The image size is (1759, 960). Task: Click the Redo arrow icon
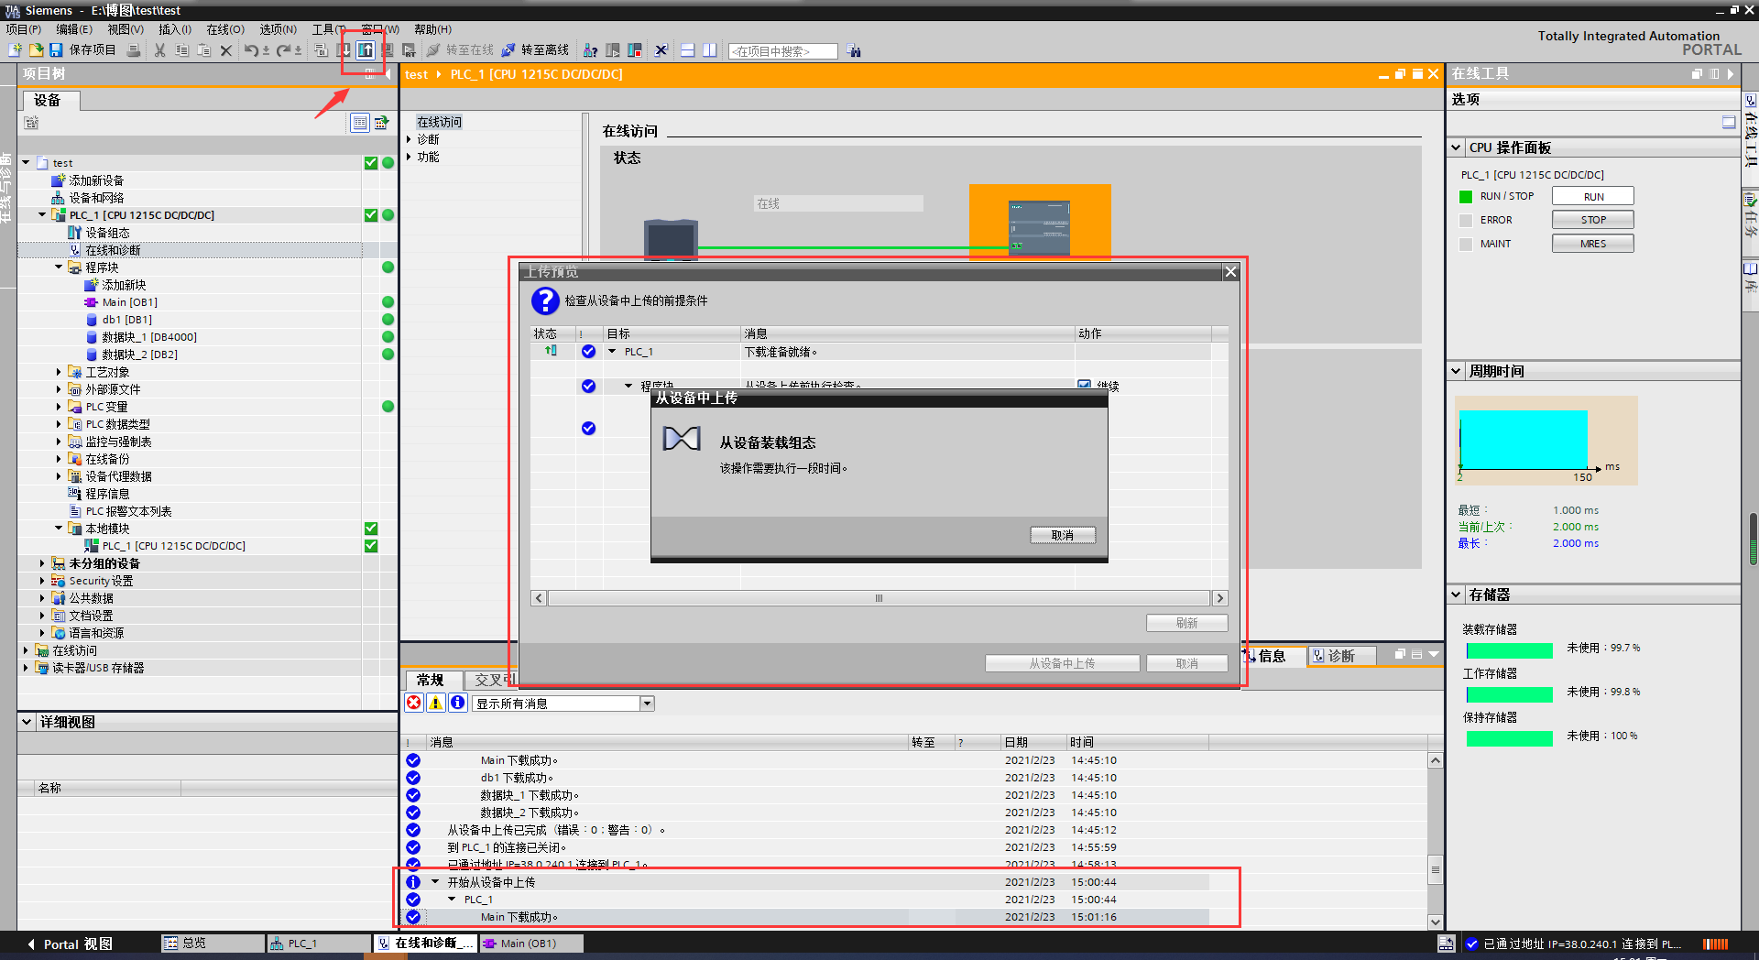tap(284, 50)
